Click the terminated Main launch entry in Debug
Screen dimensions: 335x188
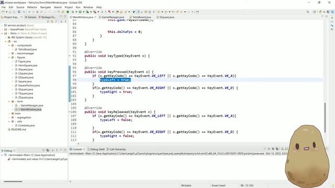pyautogui.click(x=31, y=155)
